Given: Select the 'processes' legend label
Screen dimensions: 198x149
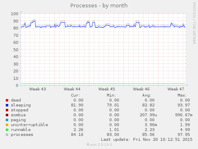Looking at the screenshot, I should pos(22,135).
